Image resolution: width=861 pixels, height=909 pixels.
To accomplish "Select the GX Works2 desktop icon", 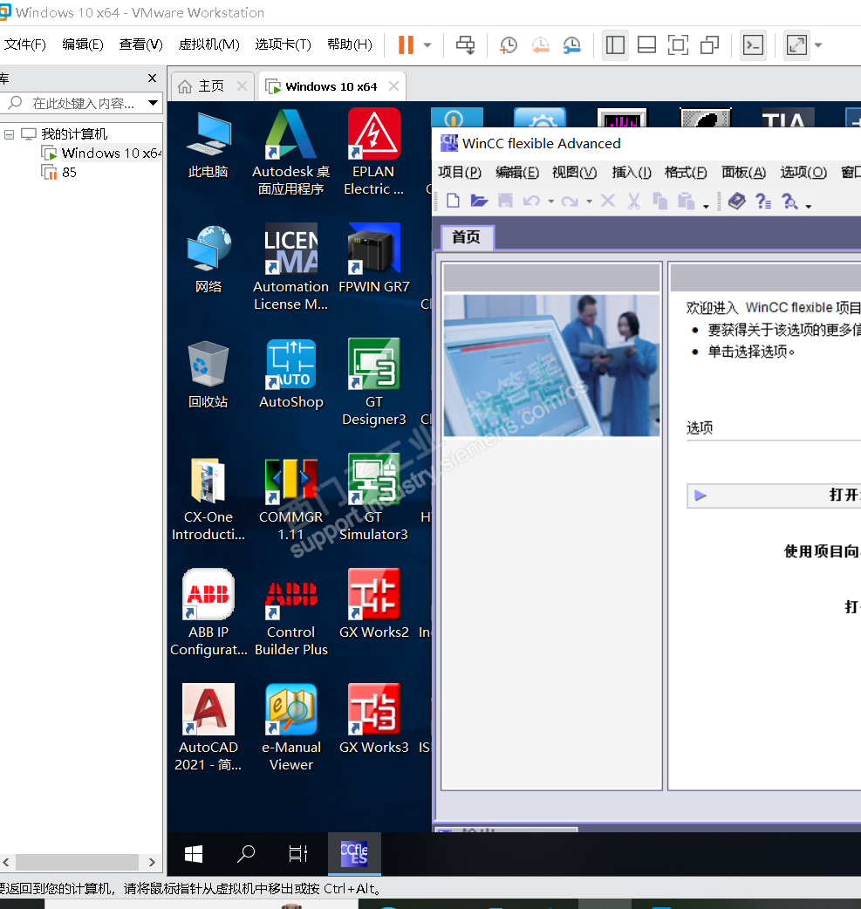I will pos(374,604).
